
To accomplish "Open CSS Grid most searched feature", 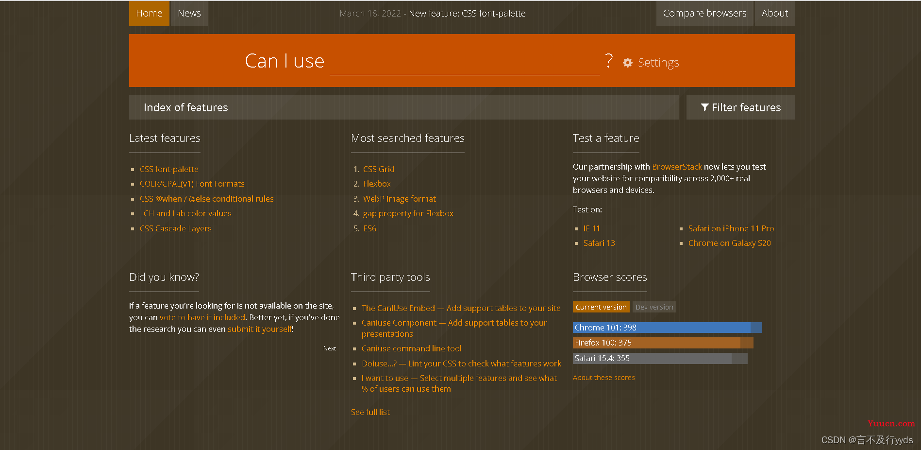I will pyautogui.click(x=379, y=169).
